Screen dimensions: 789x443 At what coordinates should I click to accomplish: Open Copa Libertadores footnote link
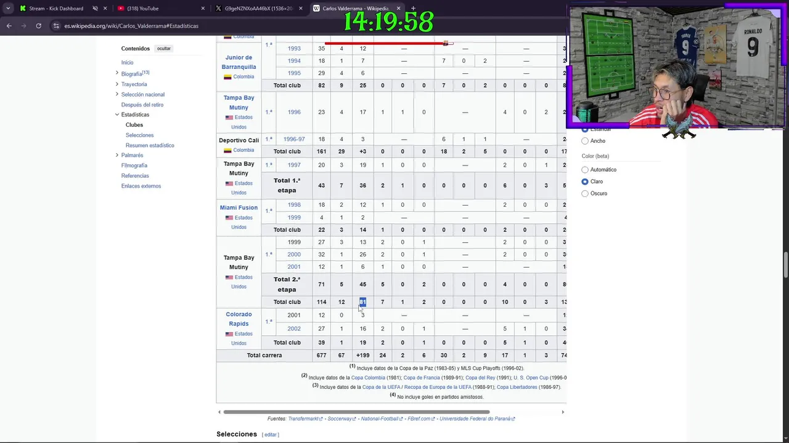pyautogui.click(x=517, y=388)
